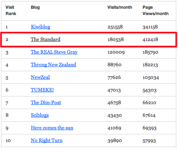Select The Standard's page views 412418

point(150,40)
